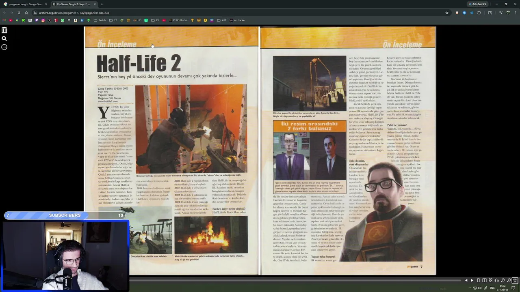Open the HD bookmark
This screenshot has height=292, width=520.
[x=137, y=20]
